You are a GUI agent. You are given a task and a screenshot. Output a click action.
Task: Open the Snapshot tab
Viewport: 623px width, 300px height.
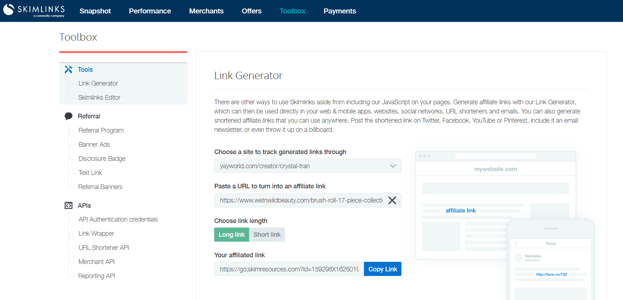[x=95, y=11]
